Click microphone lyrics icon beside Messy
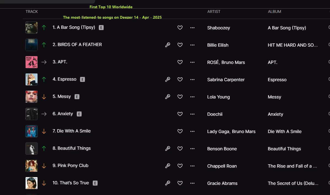The image size is (330, 195). click(x=167, y=97)
